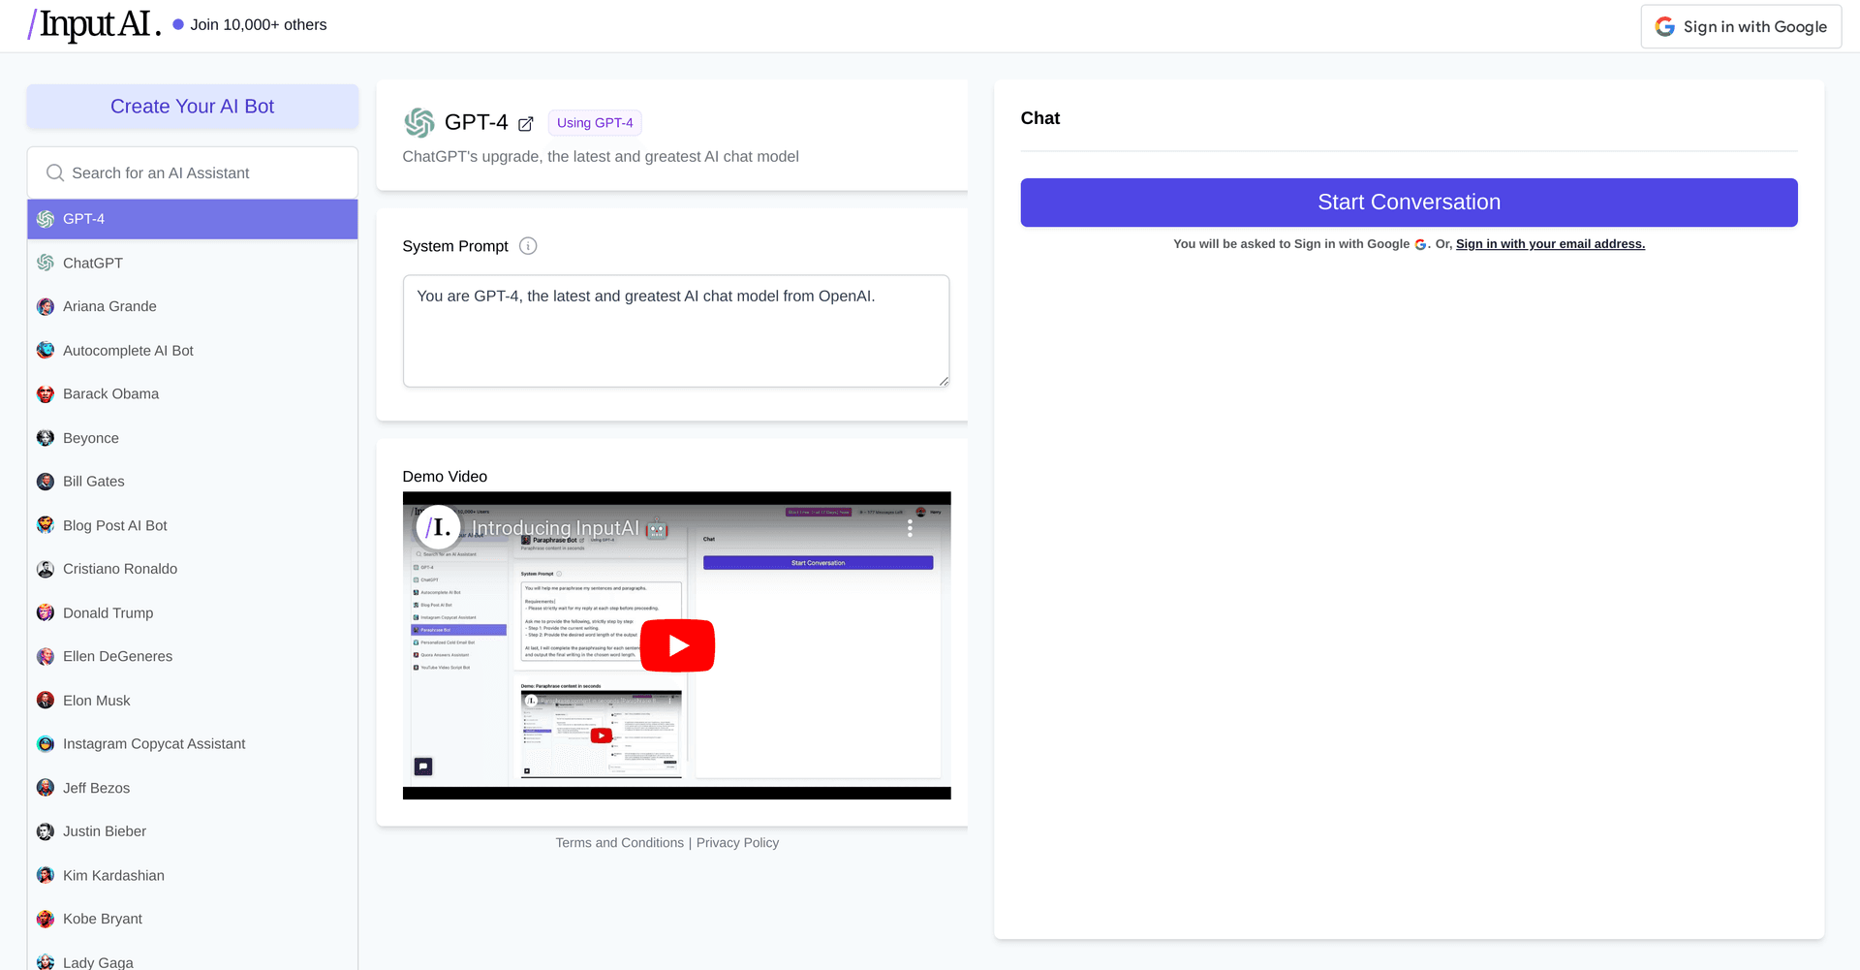1860x970 pixels.
Task: Focus the Search for an AI Assistant field
Action: pos(193,172)
